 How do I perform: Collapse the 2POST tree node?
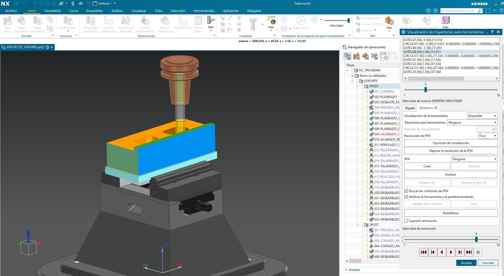click(358, 225)
